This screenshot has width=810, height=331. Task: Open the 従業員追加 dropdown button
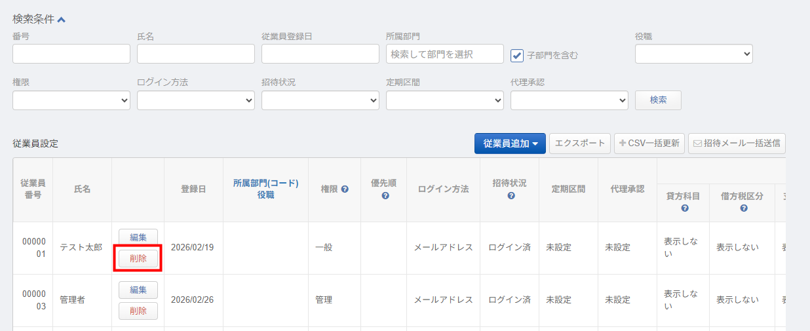coord(510,144)
